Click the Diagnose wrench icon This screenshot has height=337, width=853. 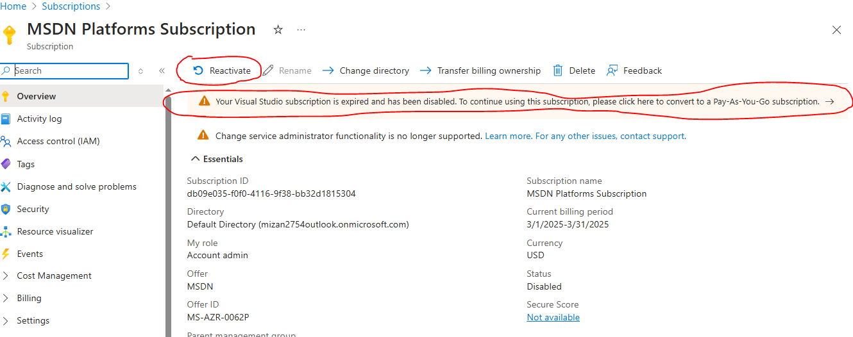point(6,186)
